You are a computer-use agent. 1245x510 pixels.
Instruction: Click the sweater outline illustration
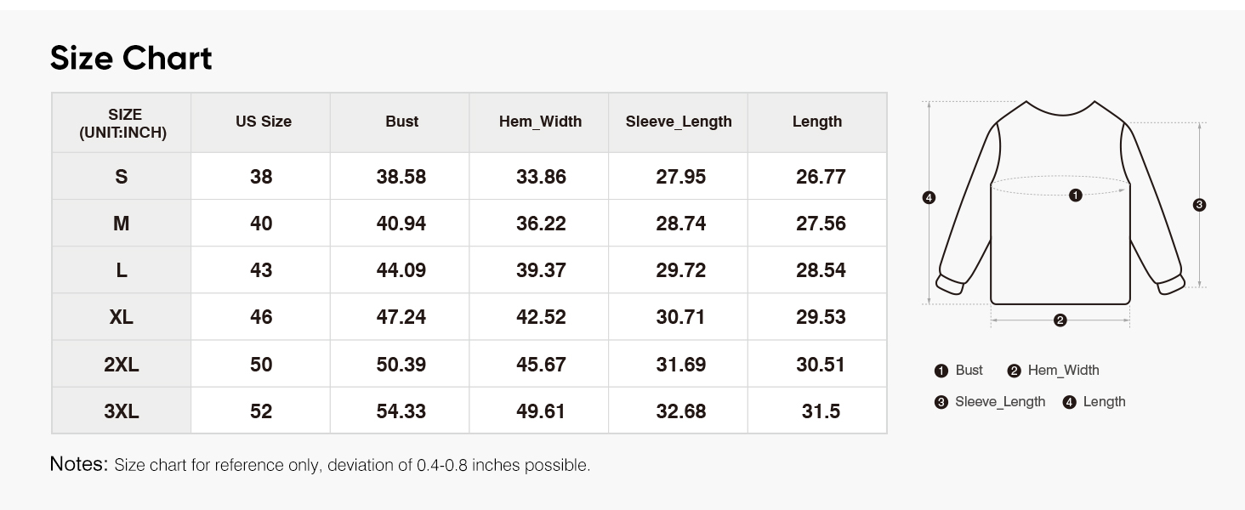[x=1060, y=202]
